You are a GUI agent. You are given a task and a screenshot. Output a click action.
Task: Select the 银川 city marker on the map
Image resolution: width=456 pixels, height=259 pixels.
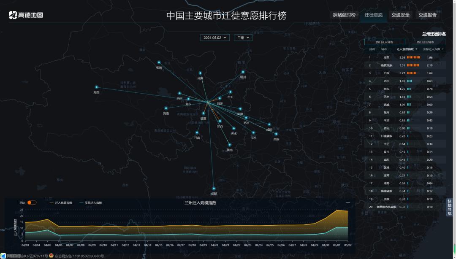243,72
